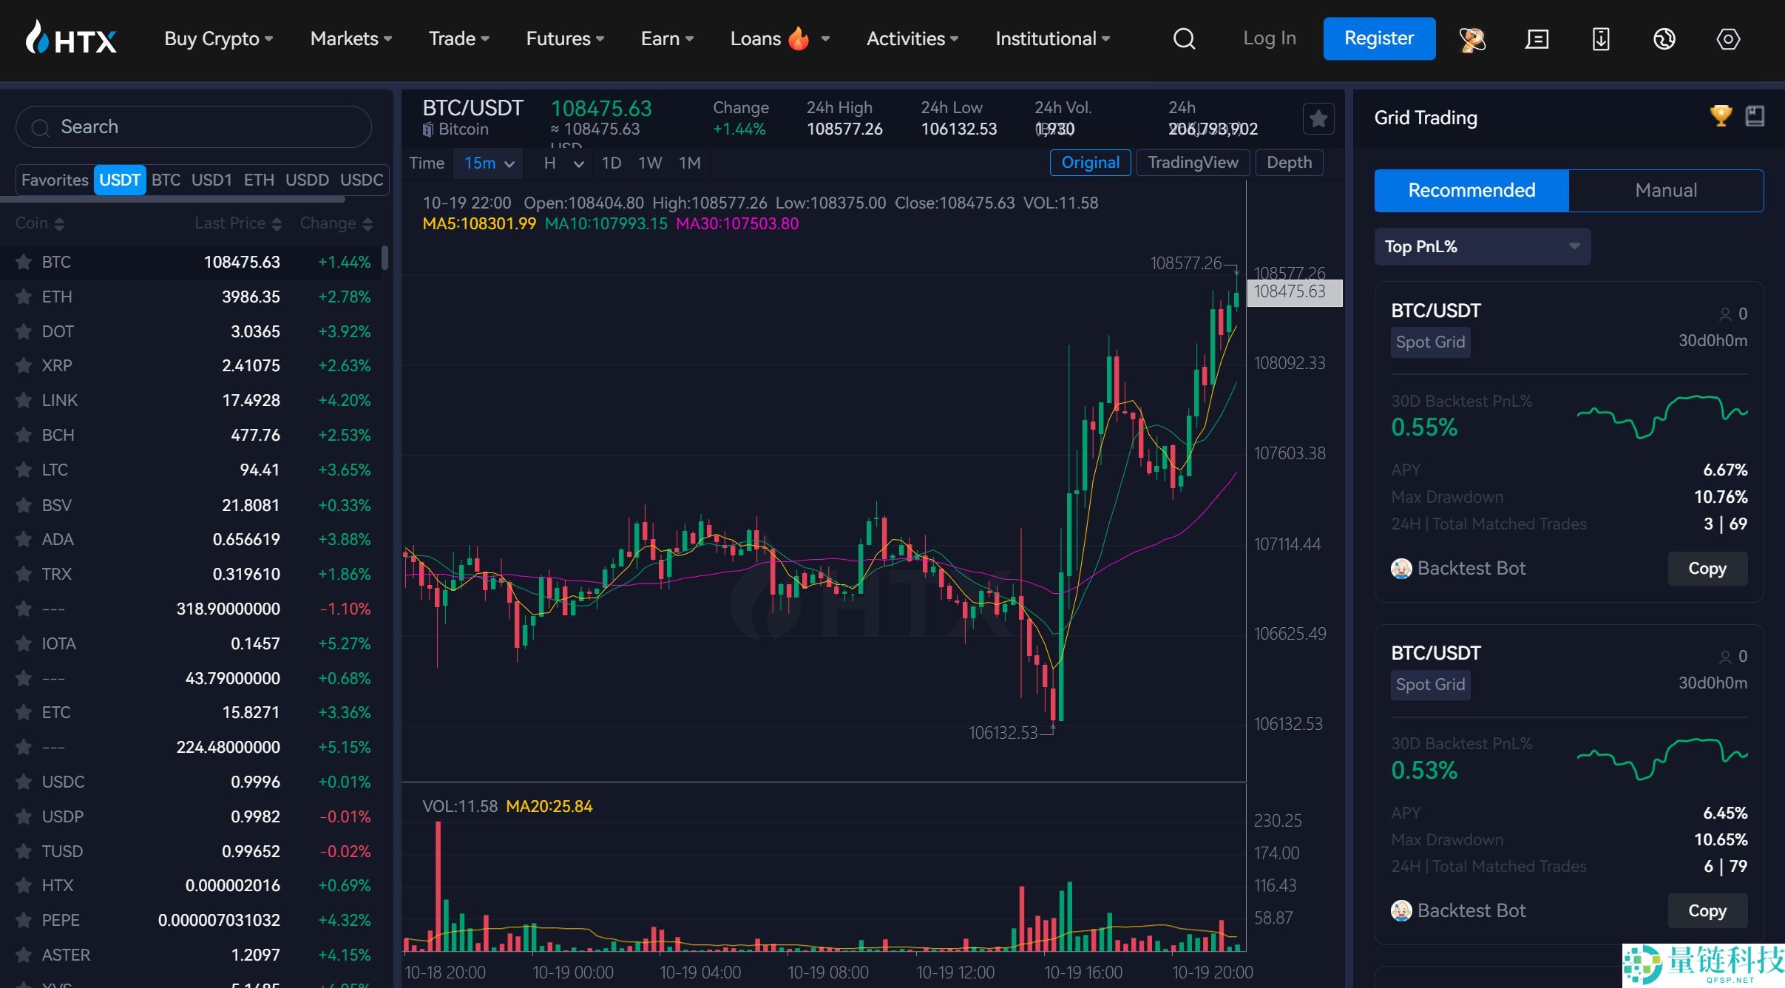This screenshot has height=988, width=1785.
Task: Open the magnifier search icon in top navigation
Action: pos(1184,38)
